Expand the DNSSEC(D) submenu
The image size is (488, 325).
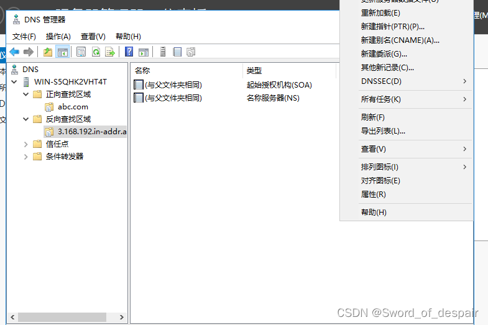407,81
